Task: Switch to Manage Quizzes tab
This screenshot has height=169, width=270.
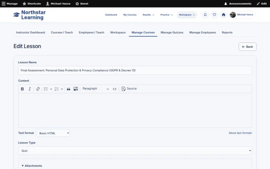Action: pyautogui.click(x=172, y=32)
